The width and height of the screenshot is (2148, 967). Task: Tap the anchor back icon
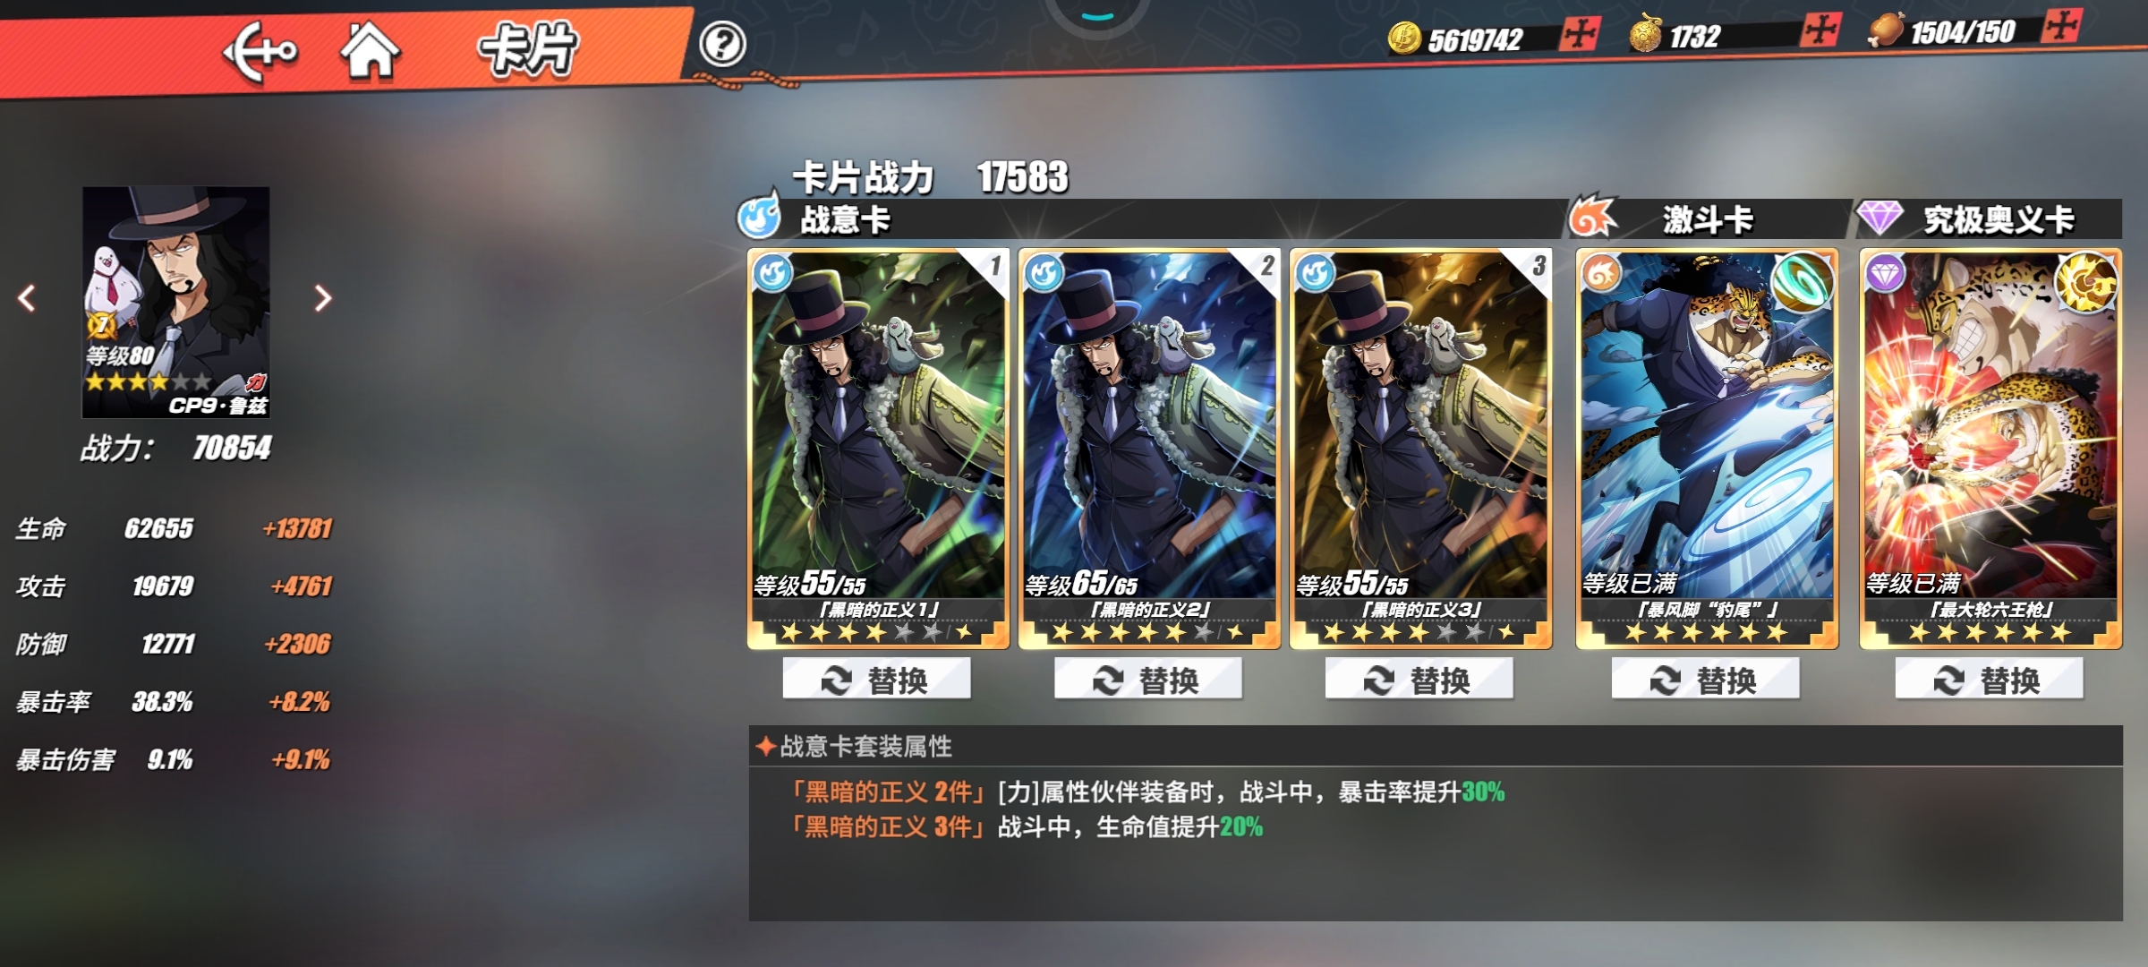point(260,53)
